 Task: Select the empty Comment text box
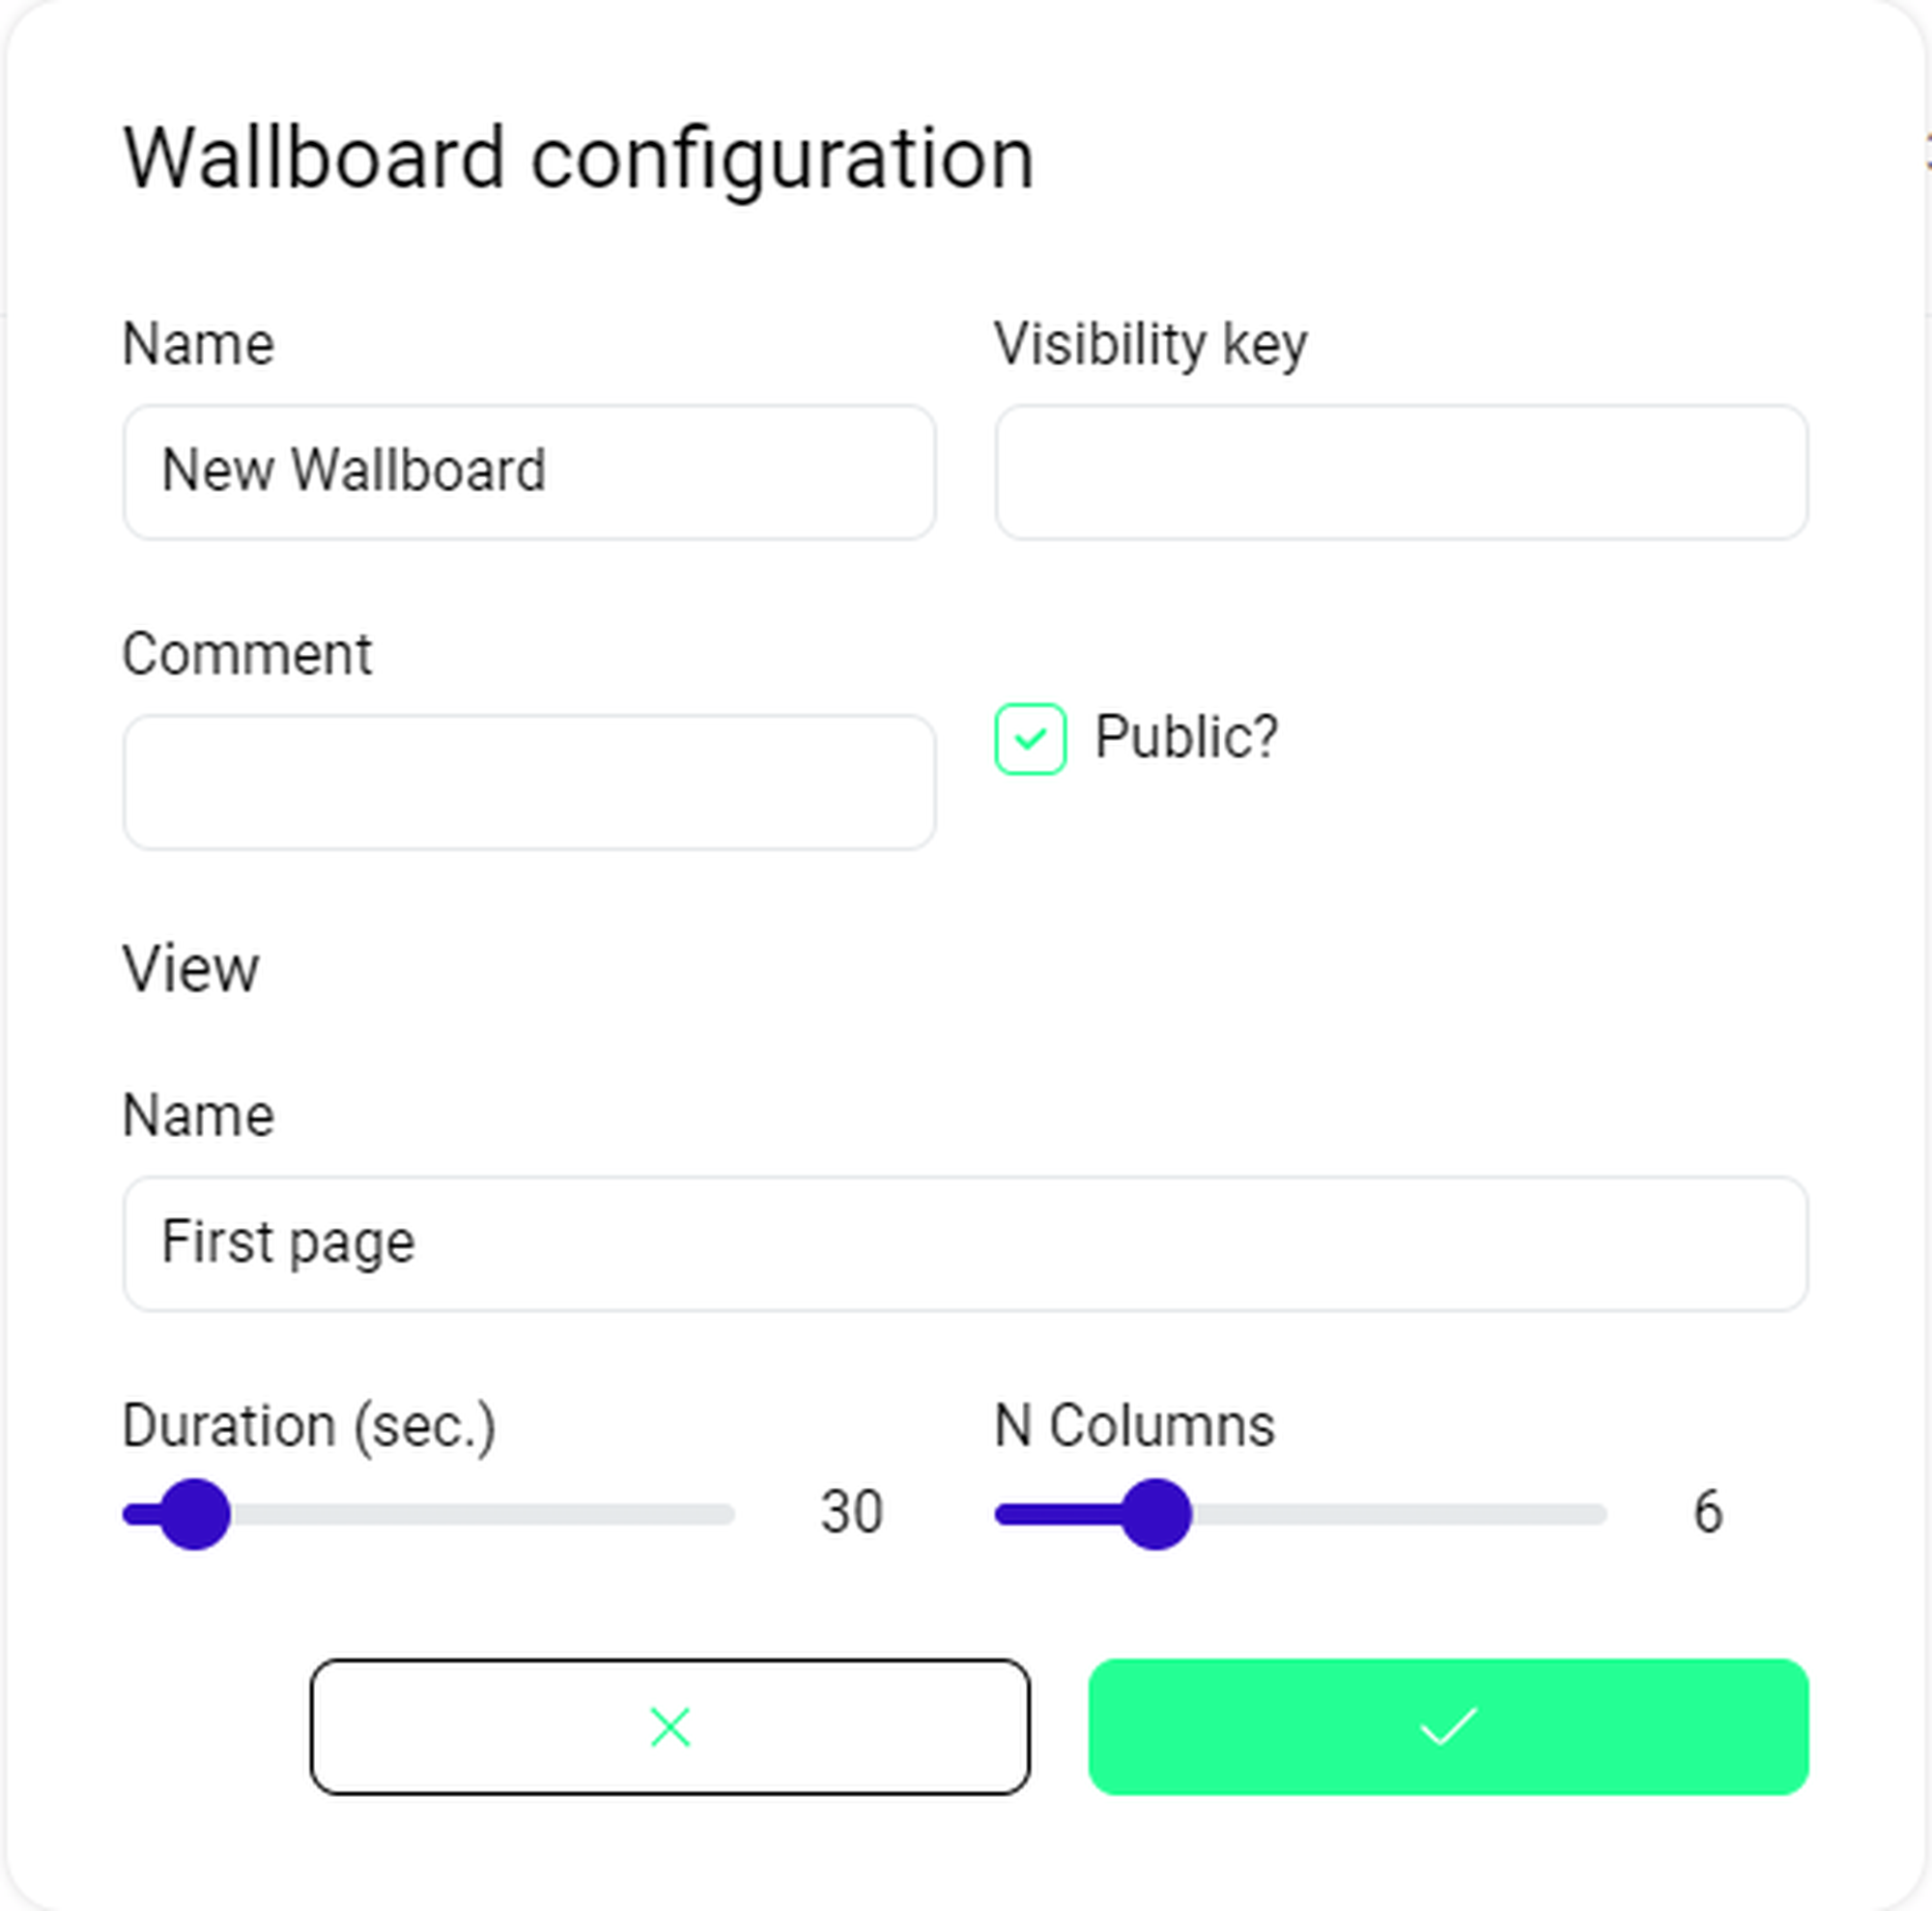(529, 782)
